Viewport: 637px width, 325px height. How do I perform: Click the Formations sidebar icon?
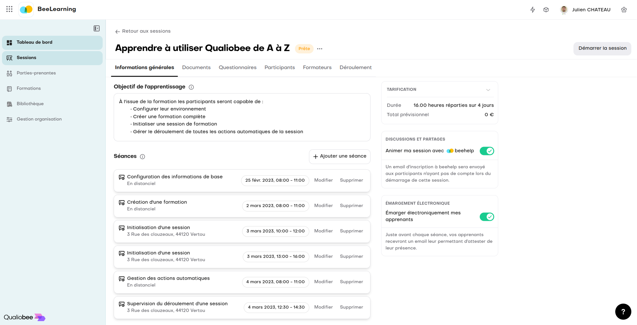point(9,89)
